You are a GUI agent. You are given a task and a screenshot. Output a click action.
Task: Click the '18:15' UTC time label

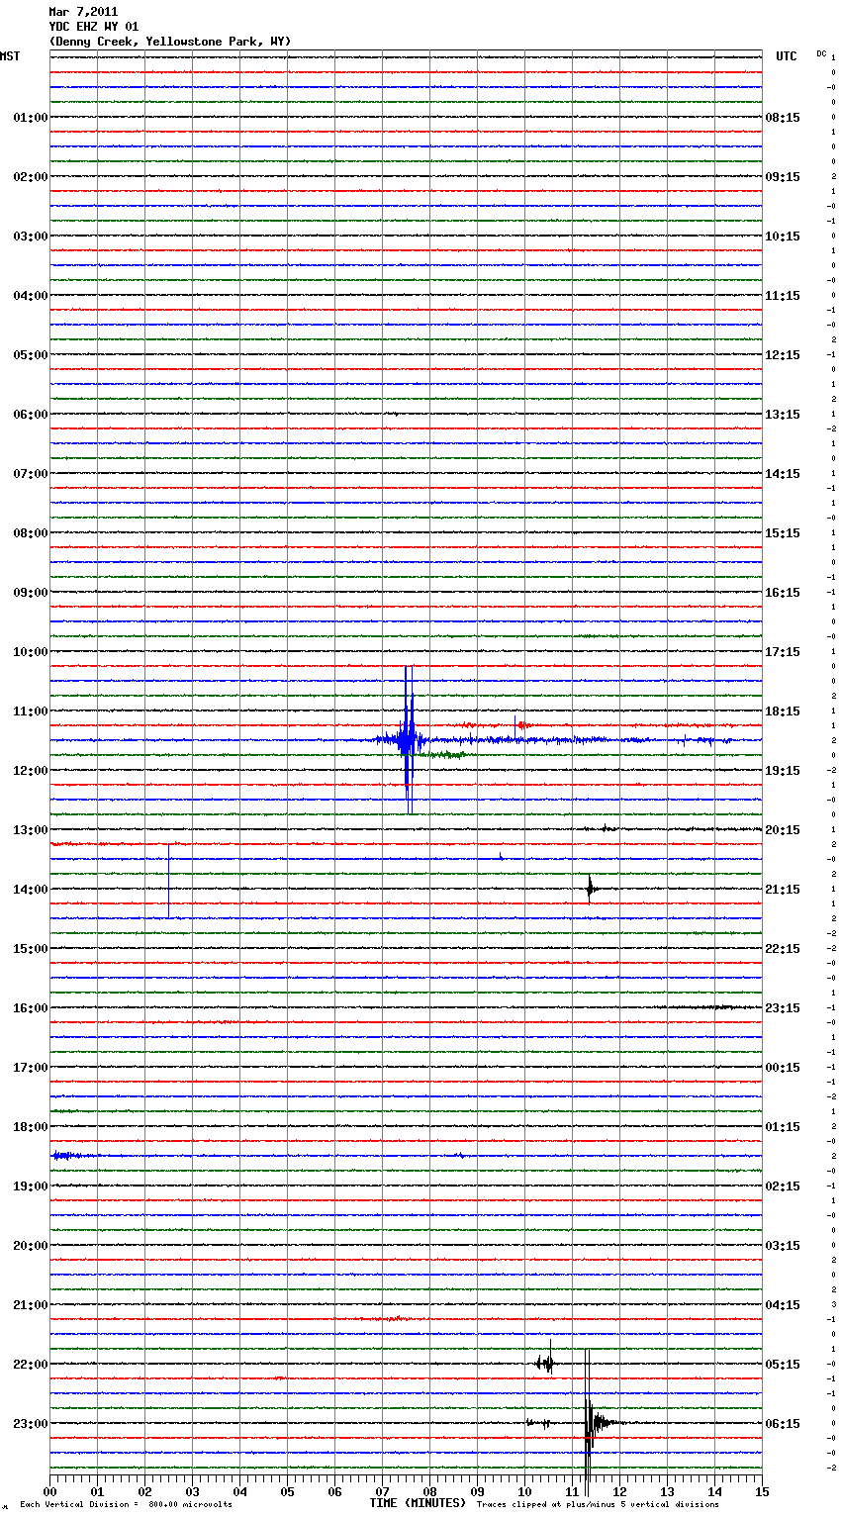coord(783,712)
